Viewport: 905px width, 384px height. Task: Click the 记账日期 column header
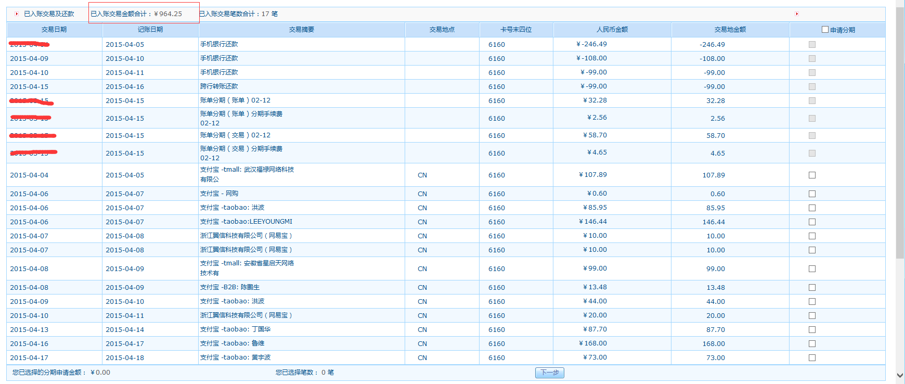[x=150, y=30]
